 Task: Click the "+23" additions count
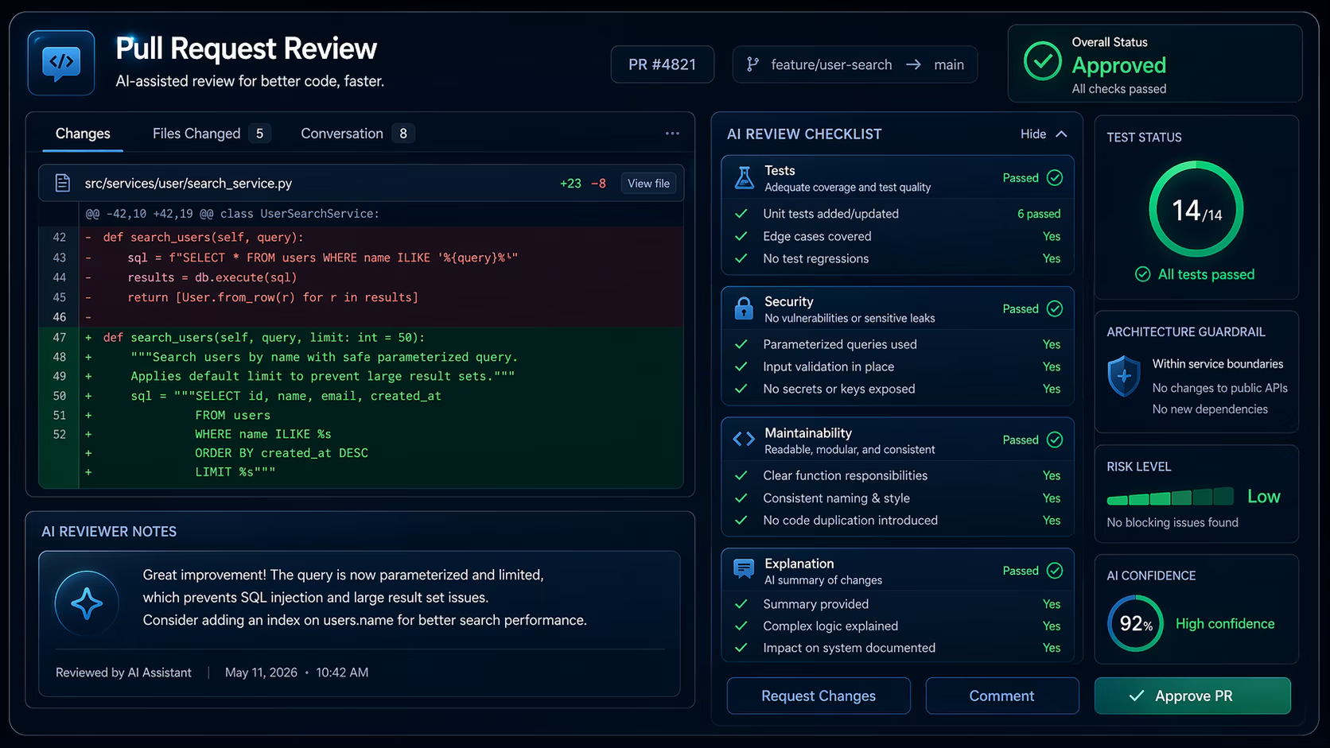coord(570,184)
